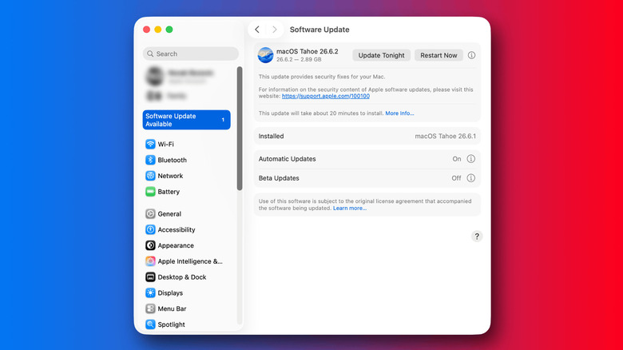Click the More Info... link

399,113
